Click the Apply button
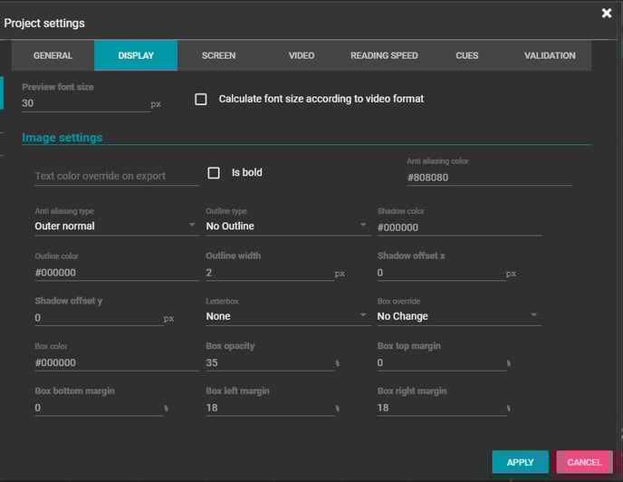This screenshot has width=623, height=482. coord(520,462)
